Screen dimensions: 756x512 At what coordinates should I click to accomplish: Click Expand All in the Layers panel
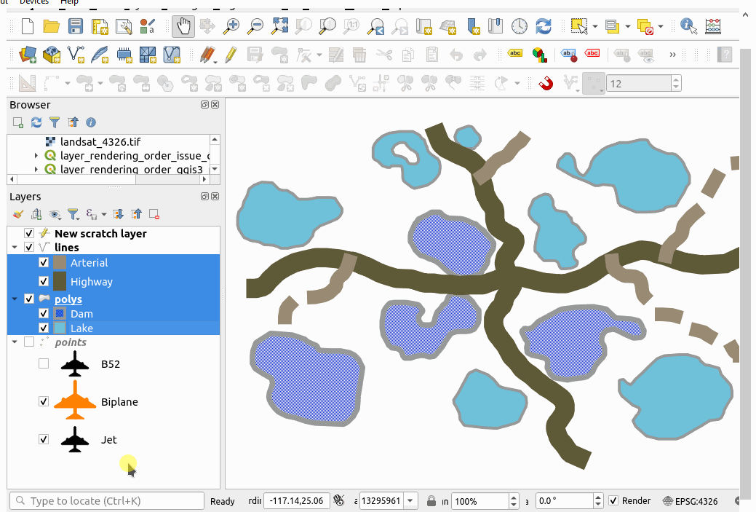click(x=118, y=213)
